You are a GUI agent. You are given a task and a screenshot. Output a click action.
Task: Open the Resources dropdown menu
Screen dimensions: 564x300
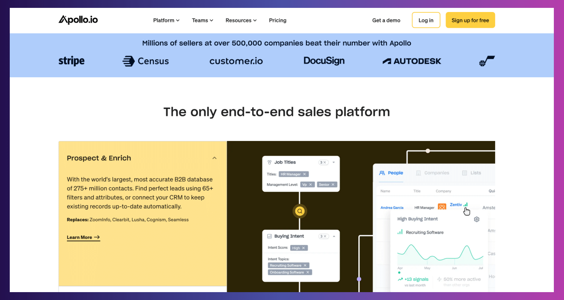tap(241, 20)
